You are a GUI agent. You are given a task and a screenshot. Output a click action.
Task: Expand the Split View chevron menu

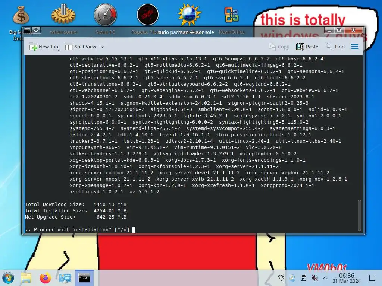point(103,47)
